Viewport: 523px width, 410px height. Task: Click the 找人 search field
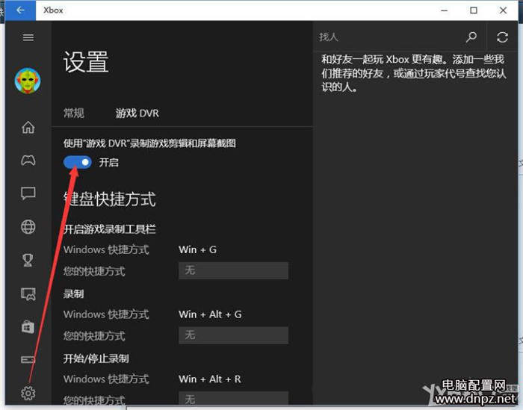389,37
